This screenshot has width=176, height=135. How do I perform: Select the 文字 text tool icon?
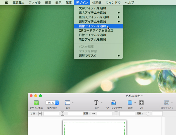[96, 102]
